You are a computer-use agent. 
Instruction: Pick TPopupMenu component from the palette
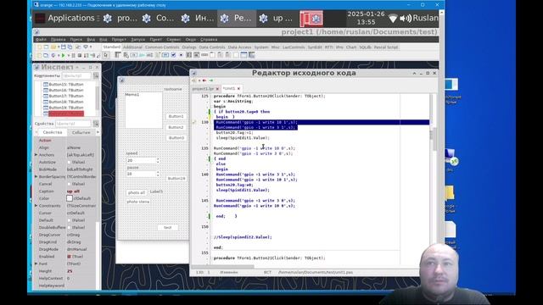point(126,55)
